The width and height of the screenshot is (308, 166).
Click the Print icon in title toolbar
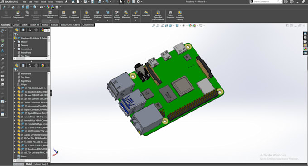(x=100, y=2)
